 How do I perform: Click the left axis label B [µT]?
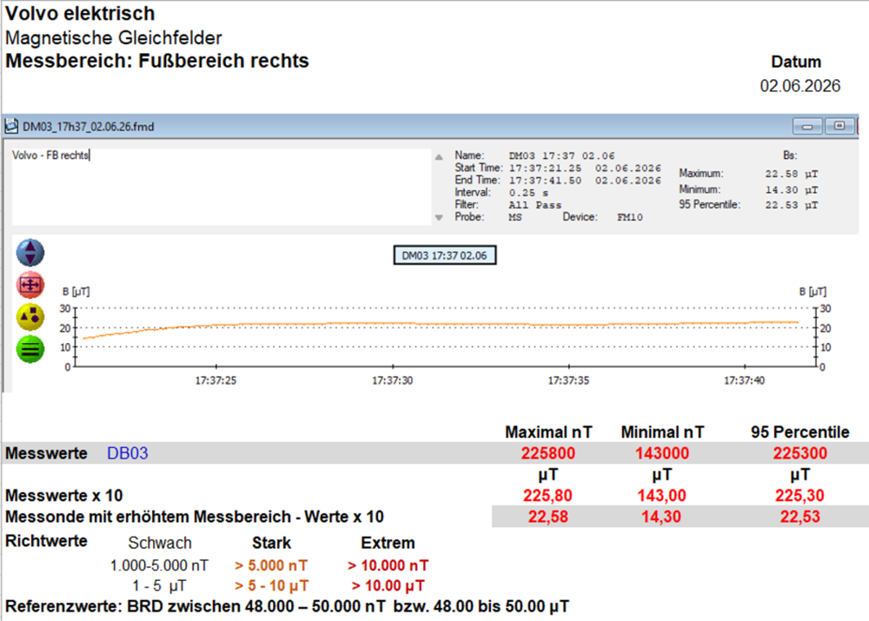click(x=76, y=291)
